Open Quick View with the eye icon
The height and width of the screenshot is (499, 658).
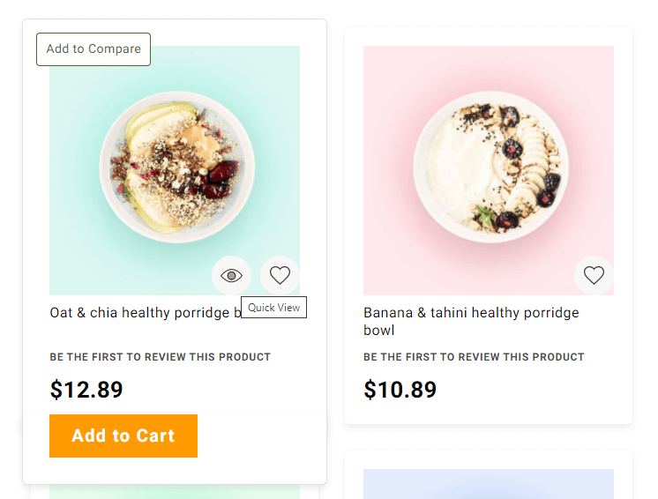pyautogui.click(x=231, y=276)
